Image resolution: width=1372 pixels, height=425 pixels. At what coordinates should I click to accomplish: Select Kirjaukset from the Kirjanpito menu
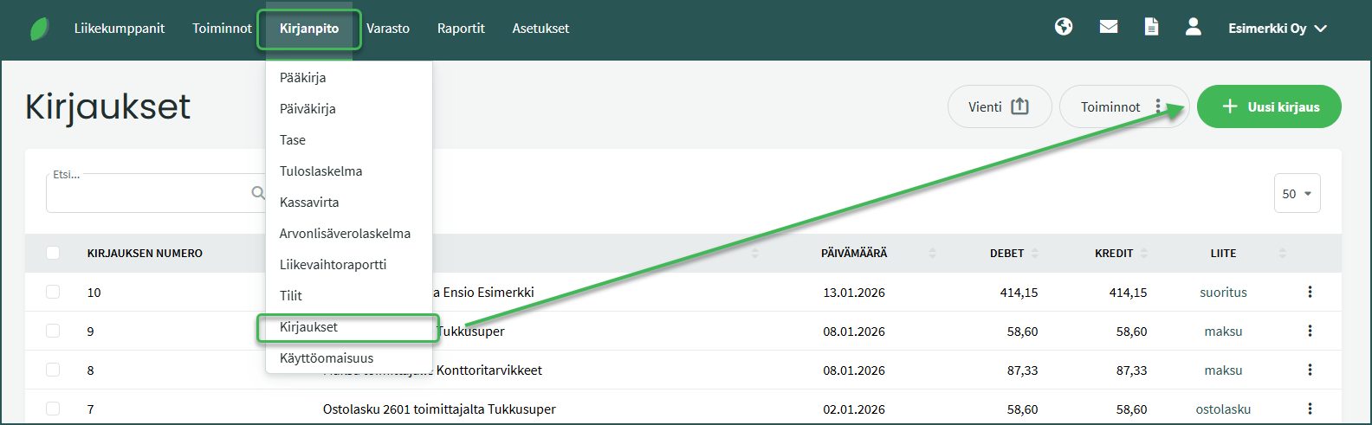309,327
